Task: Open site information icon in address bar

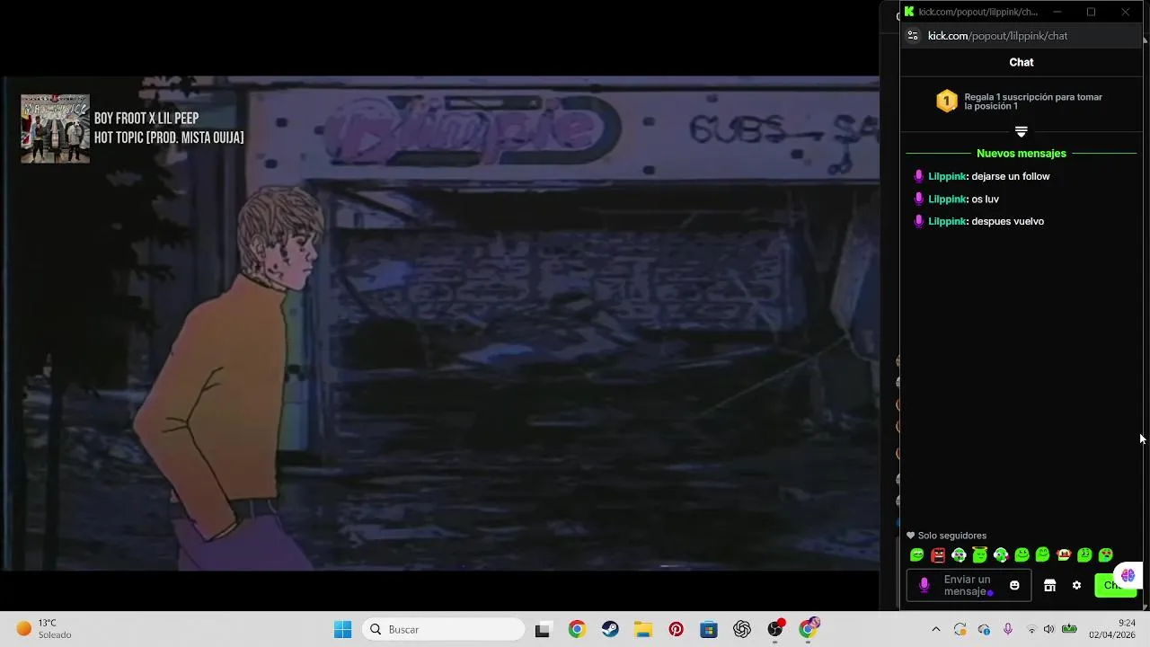Action: click(x=913, y=36)
